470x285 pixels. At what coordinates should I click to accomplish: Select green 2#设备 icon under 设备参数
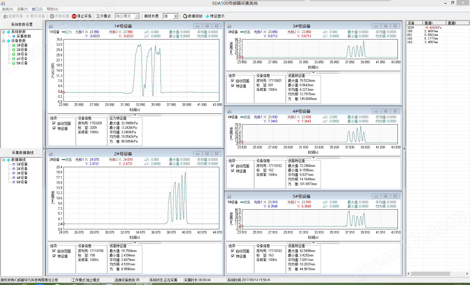coord(14,50)
